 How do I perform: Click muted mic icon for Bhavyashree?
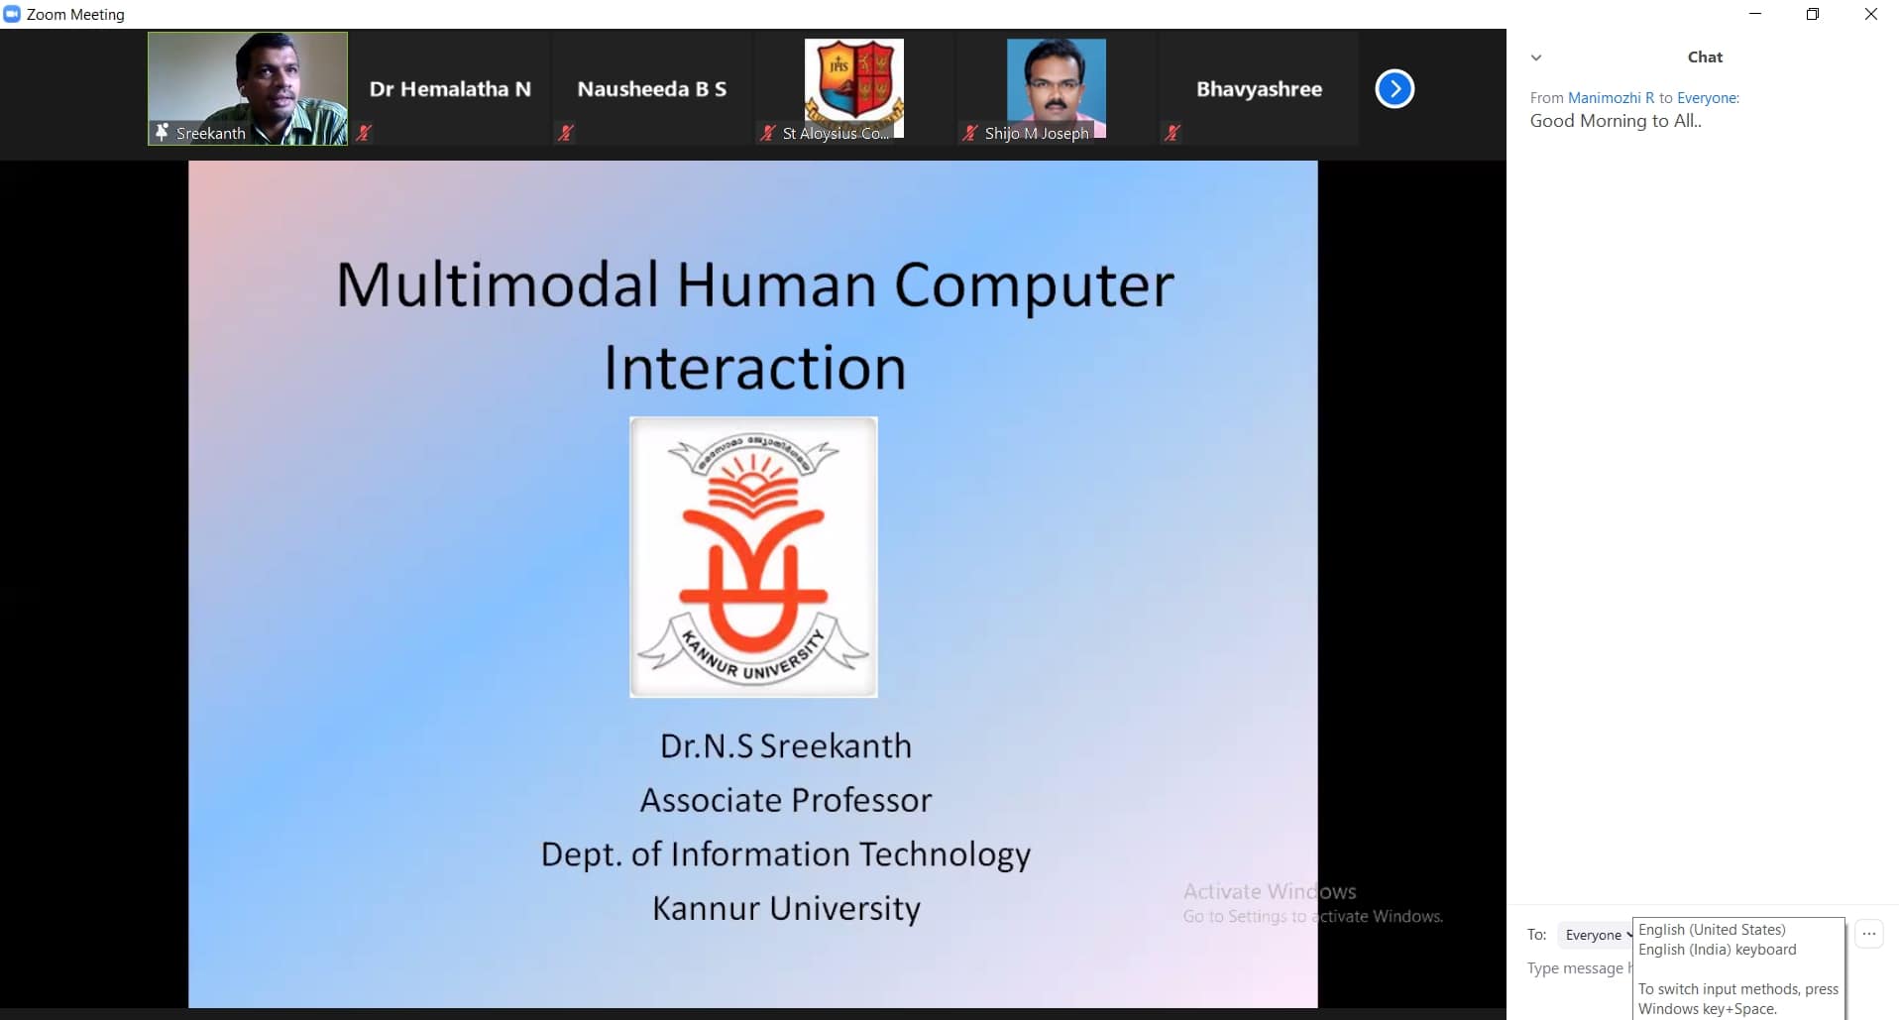[1173, 132]
